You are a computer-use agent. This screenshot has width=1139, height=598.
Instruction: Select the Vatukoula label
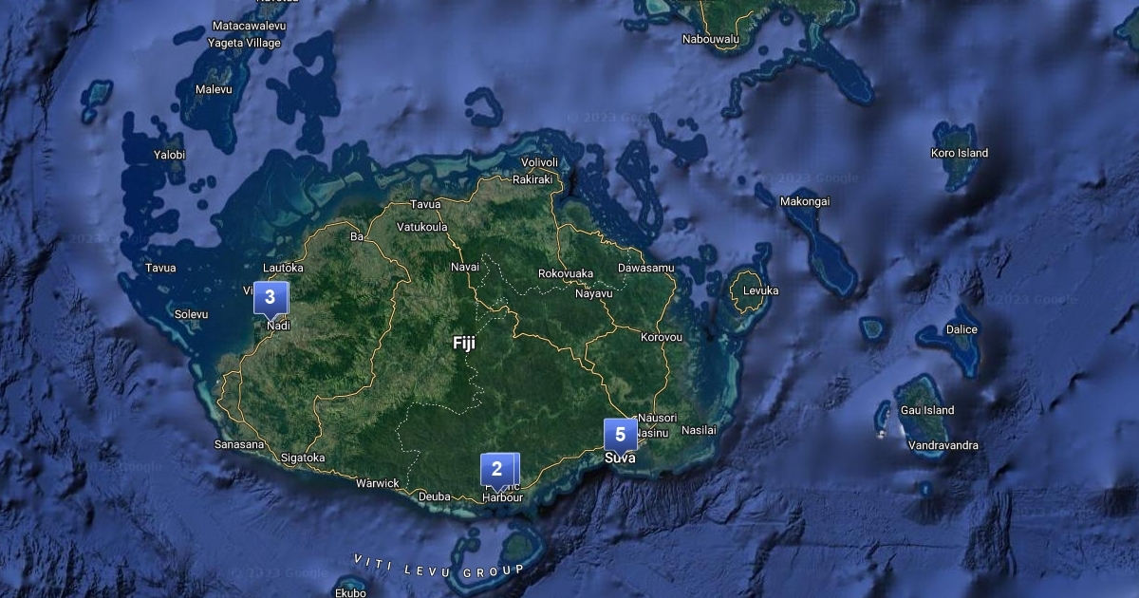point(422,228)
